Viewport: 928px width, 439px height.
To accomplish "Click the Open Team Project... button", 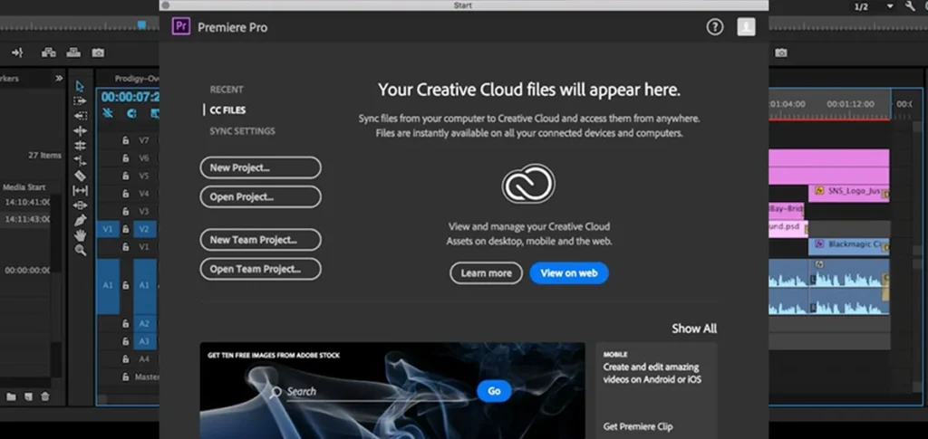I will coord(261,269).
